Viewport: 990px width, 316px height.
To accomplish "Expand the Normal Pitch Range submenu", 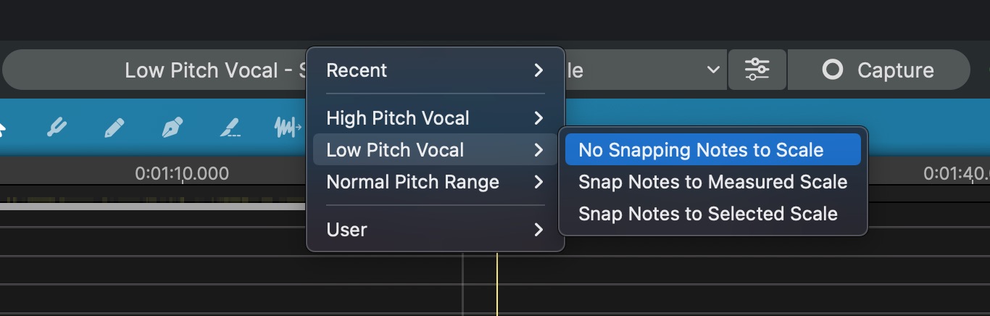I will click(x=435, y=182).
